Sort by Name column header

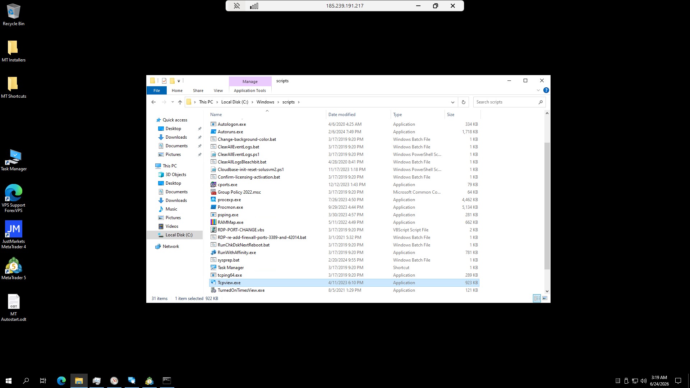tap(267, 115)
